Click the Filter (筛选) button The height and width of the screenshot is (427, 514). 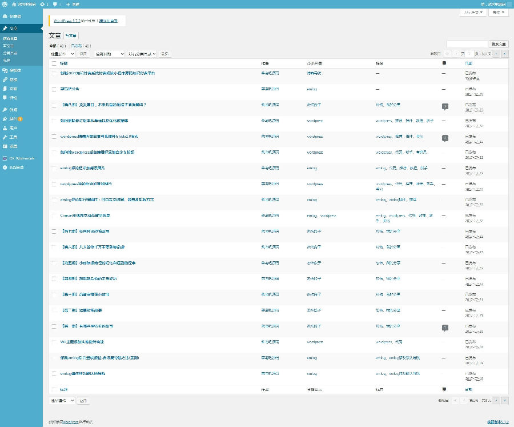(164, 54)
